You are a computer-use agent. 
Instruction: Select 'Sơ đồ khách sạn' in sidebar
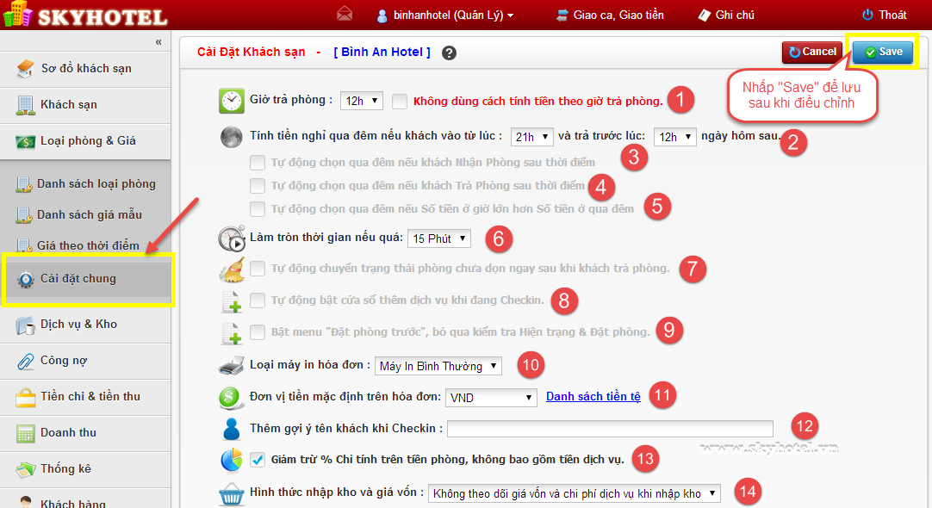(x=85, y=69)
